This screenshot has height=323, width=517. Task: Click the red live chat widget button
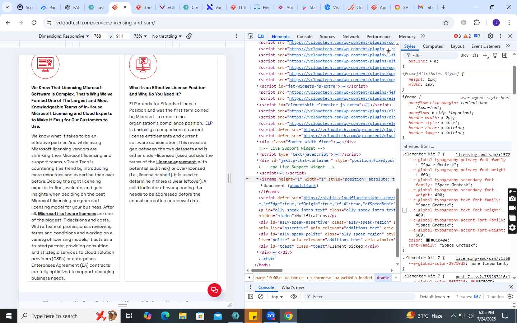(214, 290)
